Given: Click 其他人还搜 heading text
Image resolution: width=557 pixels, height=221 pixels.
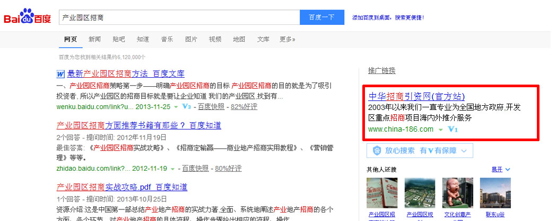Looking at the screenshot, I should point(381,170).
